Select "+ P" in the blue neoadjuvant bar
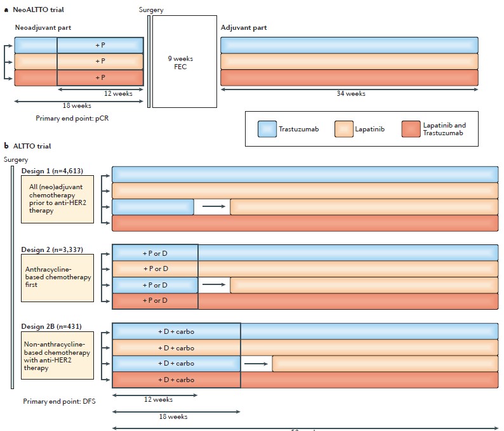Screen dimensions: 504x431 [x=100, y=45]
